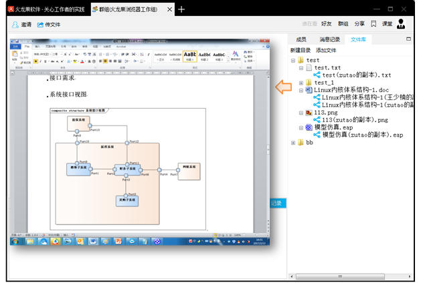421x287 pixels.
Task: Collapse the test.txt file node
Action: (x=301, y=68)
